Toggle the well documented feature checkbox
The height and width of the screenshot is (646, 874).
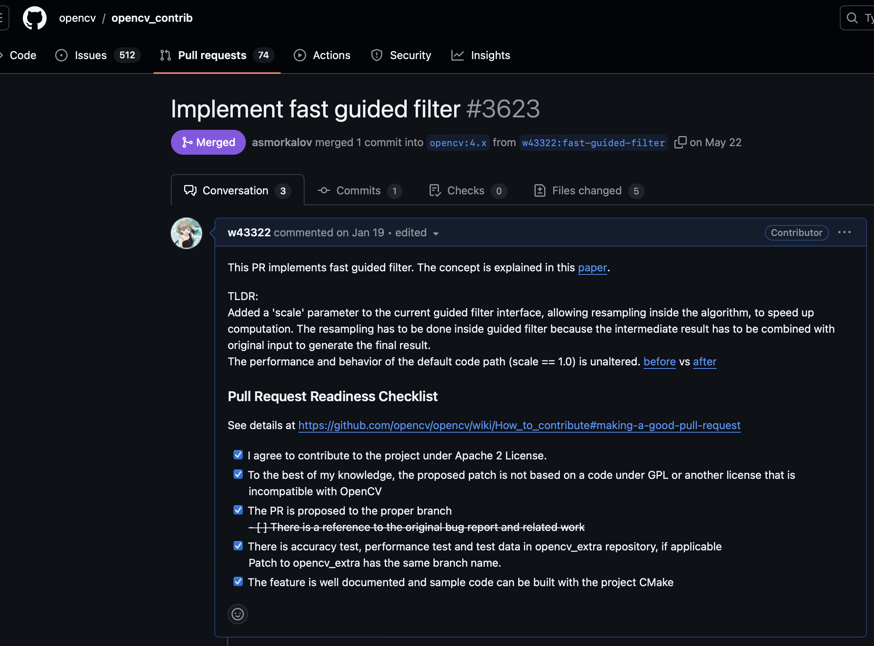(238, 581)
